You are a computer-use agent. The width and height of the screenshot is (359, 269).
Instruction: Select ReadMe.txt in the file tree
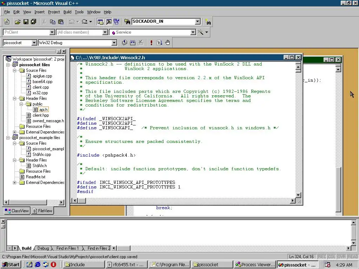tap(35, 177)
